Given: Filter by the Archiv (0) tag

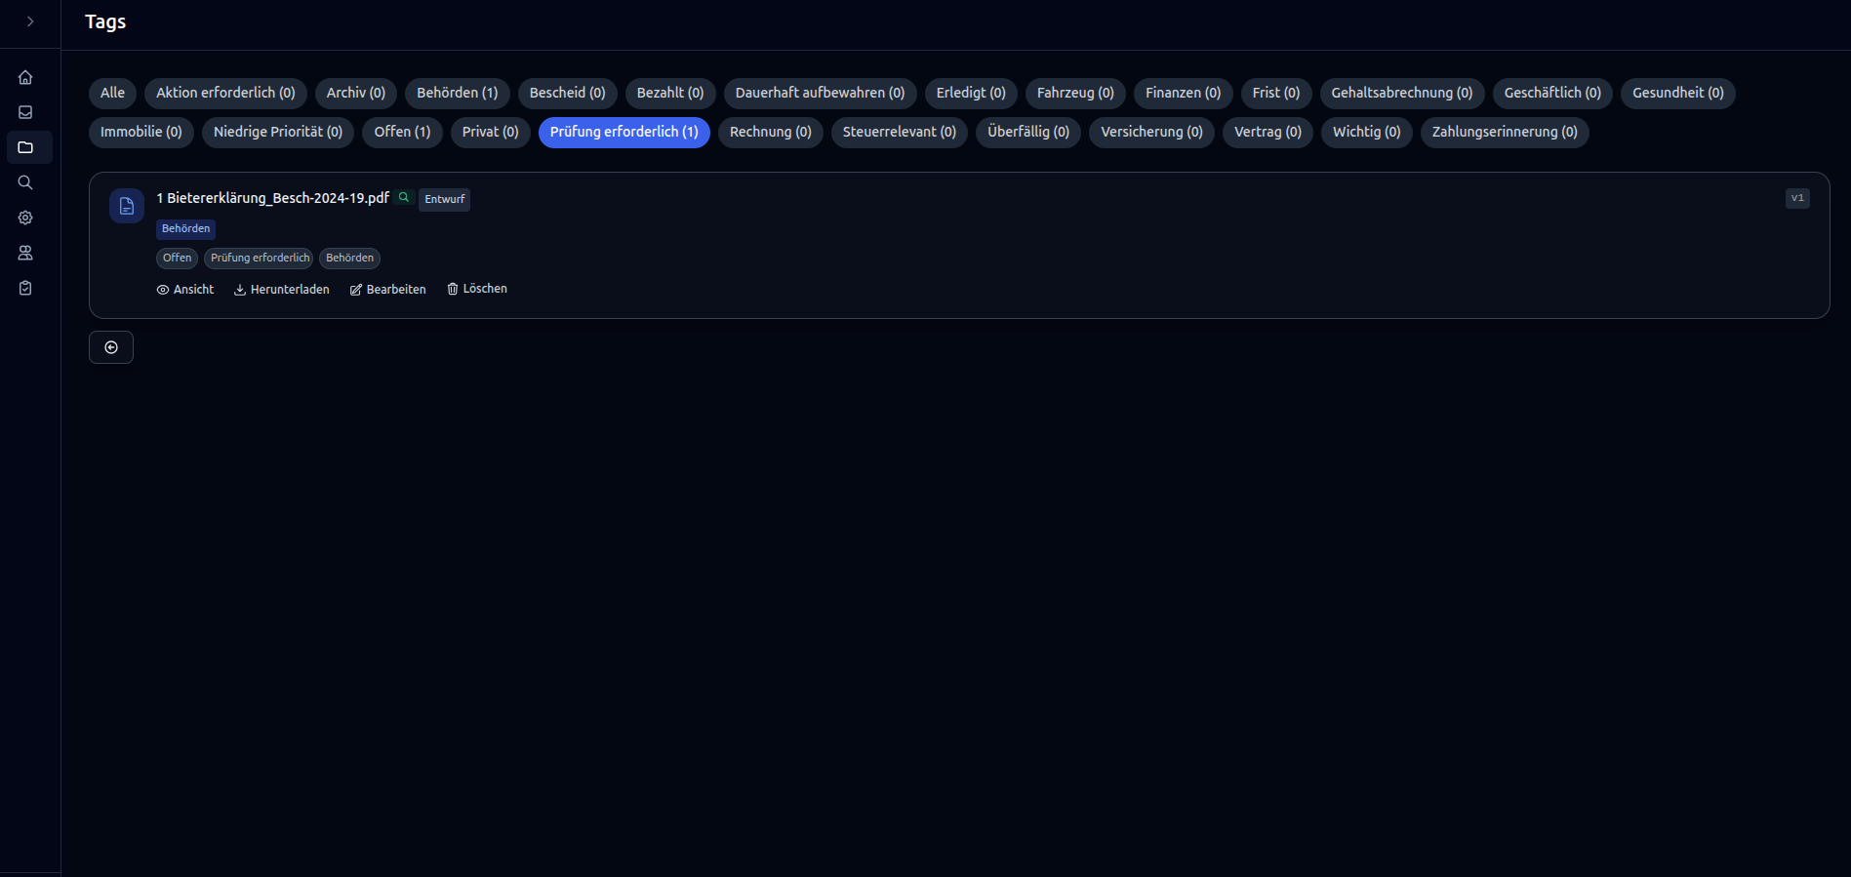Looking at the screenshot, I should (x=356, y=93).
